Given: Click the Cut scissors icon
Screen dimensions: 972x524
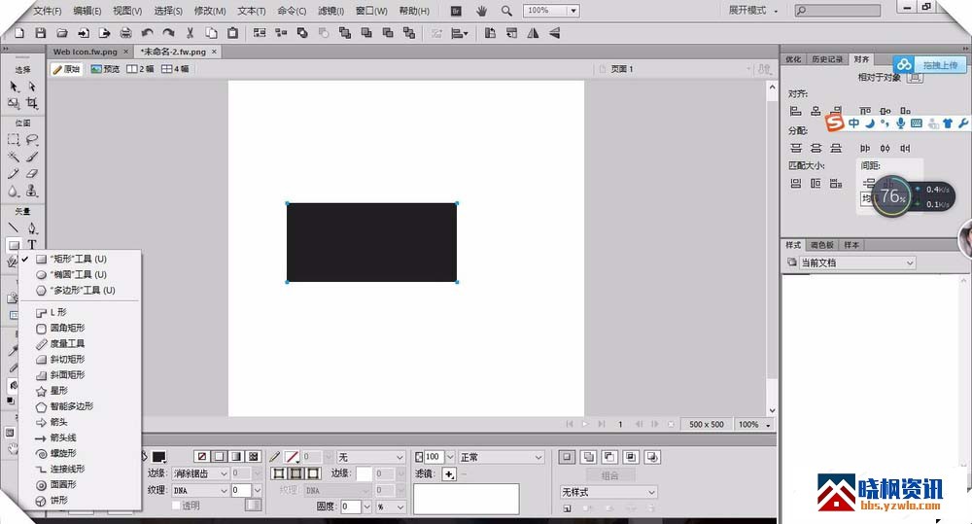Looking at the screenshot, I should pyautogui.click(x=190, y=33).
